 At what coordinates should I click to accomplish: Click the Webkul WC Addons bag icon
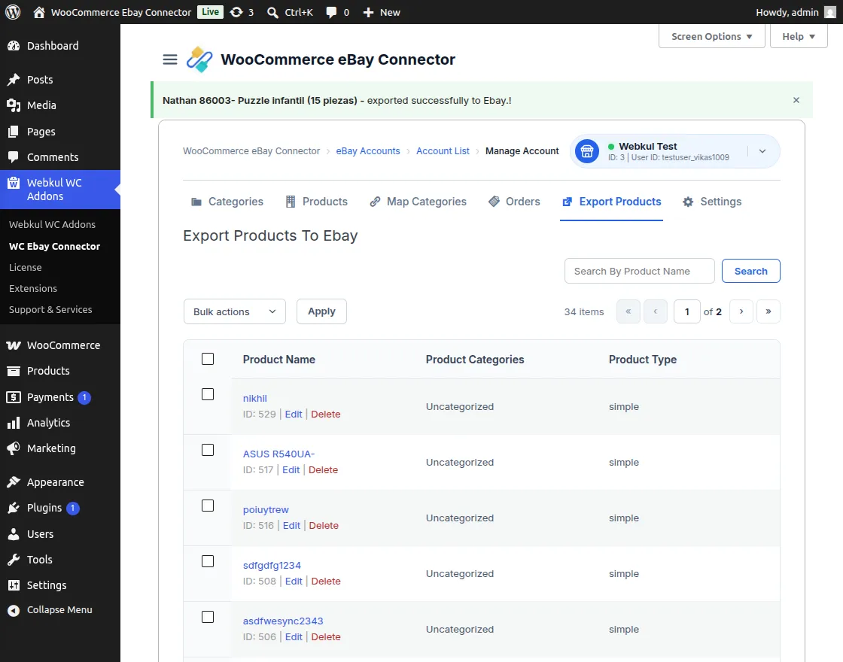coord(14,183)
